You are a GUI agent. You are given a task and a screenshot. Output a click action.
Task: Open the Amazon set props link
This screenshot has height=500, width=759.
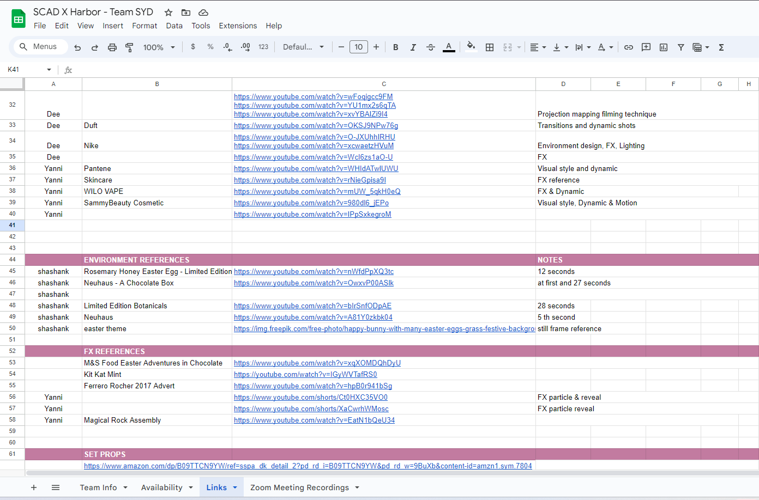click(x=308, y=466)
